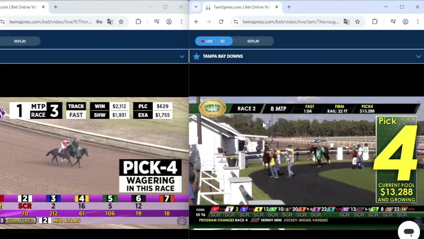424x239 pixels.
Task: Open Chrome three-dot menu in right window
Action: click(x=418, y=22)
